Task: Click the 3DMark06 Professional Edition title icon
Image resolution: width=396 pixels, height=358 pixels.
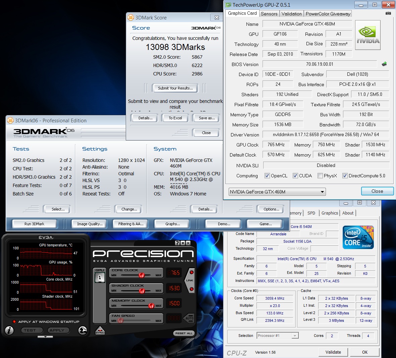Action: 10,120
